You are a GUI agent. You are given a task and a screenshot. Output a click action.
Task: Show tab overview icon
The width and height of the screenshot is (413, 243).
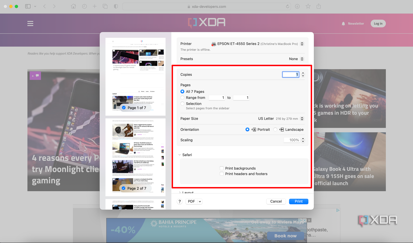[105, 6]
